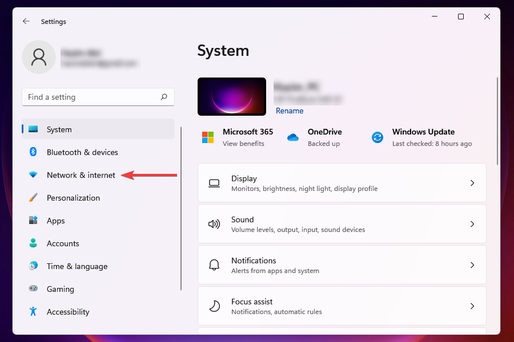Open the Personalization brush icon
Screen dimensions: 514x342
(34, 198)
